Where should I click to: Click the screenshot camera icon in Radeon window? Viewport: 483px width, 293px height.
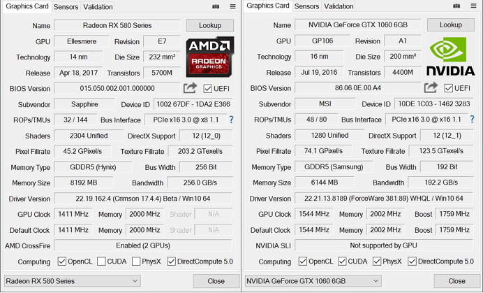216,7
